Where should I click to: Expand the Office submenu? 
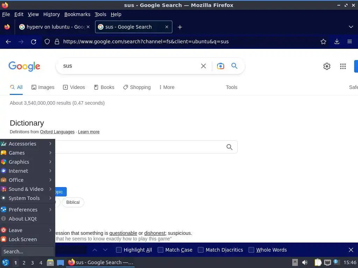[x=27, y=180]
